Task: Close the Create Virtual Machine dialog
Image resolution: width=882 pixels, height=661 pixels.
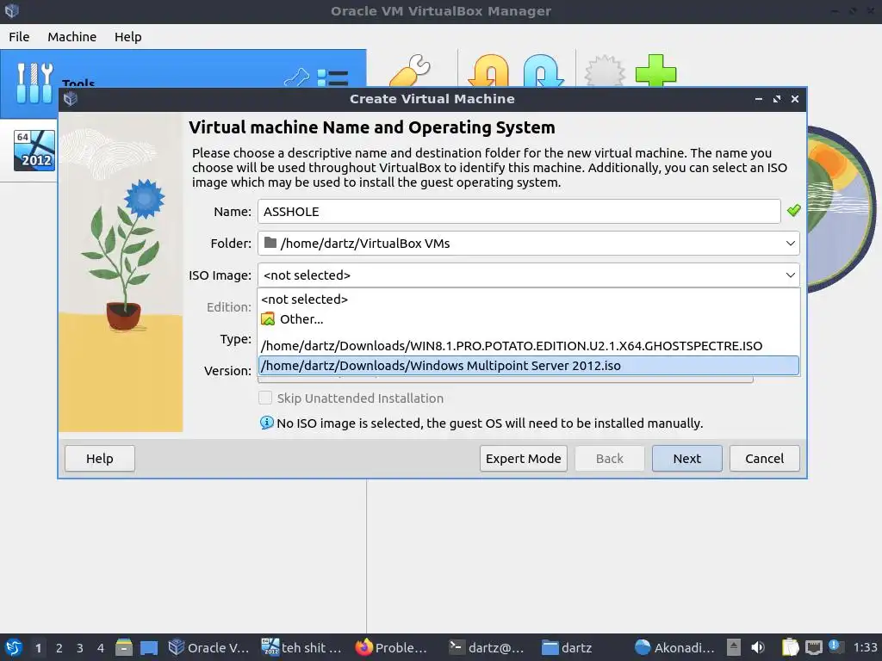Action: click(795, 99)
